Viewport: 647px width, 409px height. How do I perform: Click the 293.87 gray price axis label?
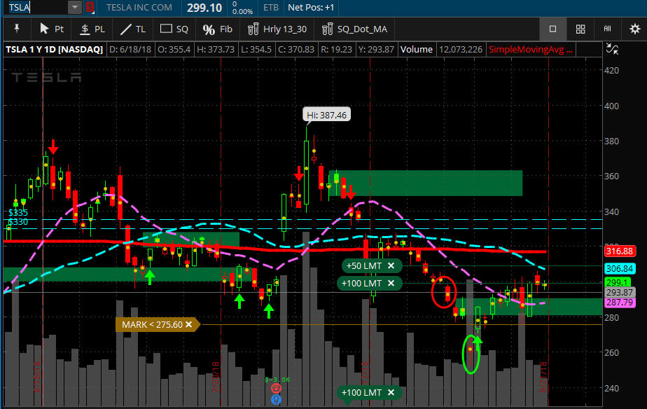tap(620, 292)
